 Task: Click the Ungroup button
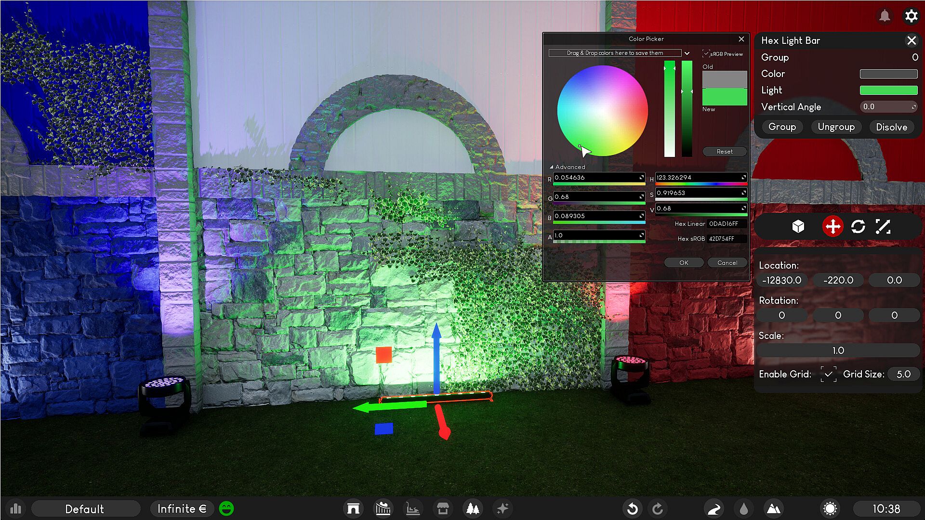pos(836,127)
